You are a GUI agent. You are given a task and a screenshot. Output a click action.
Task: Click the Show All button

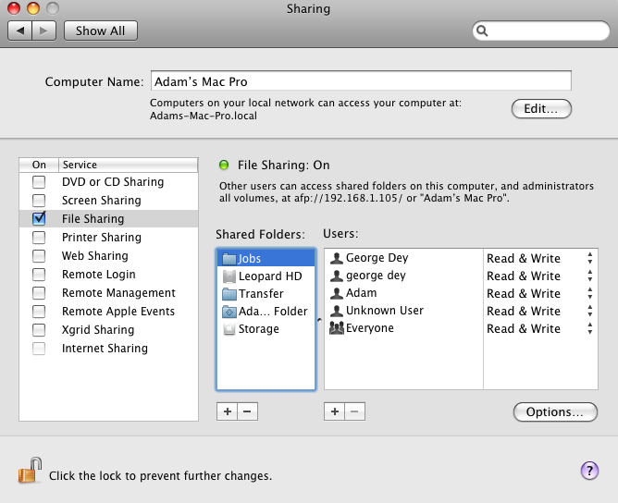tap(101, 31)
